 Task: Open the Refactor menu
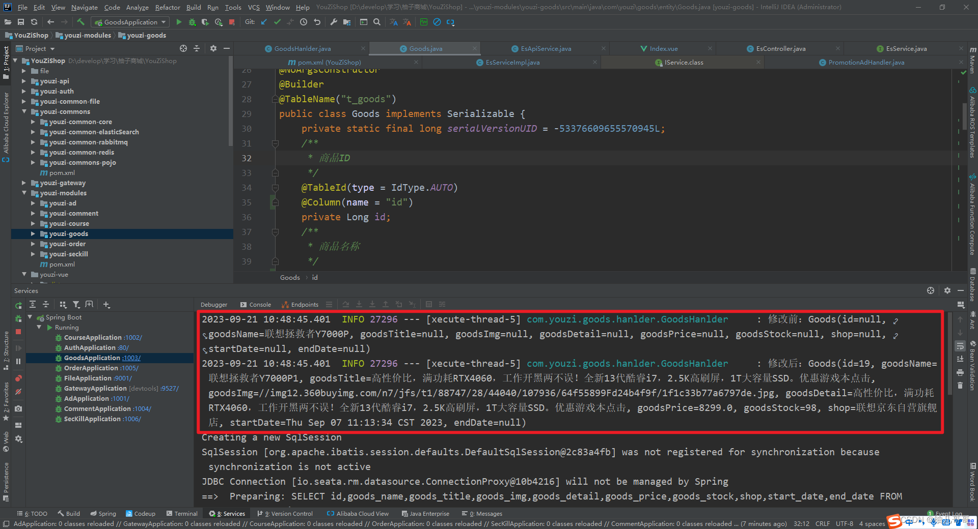point(168,7)
